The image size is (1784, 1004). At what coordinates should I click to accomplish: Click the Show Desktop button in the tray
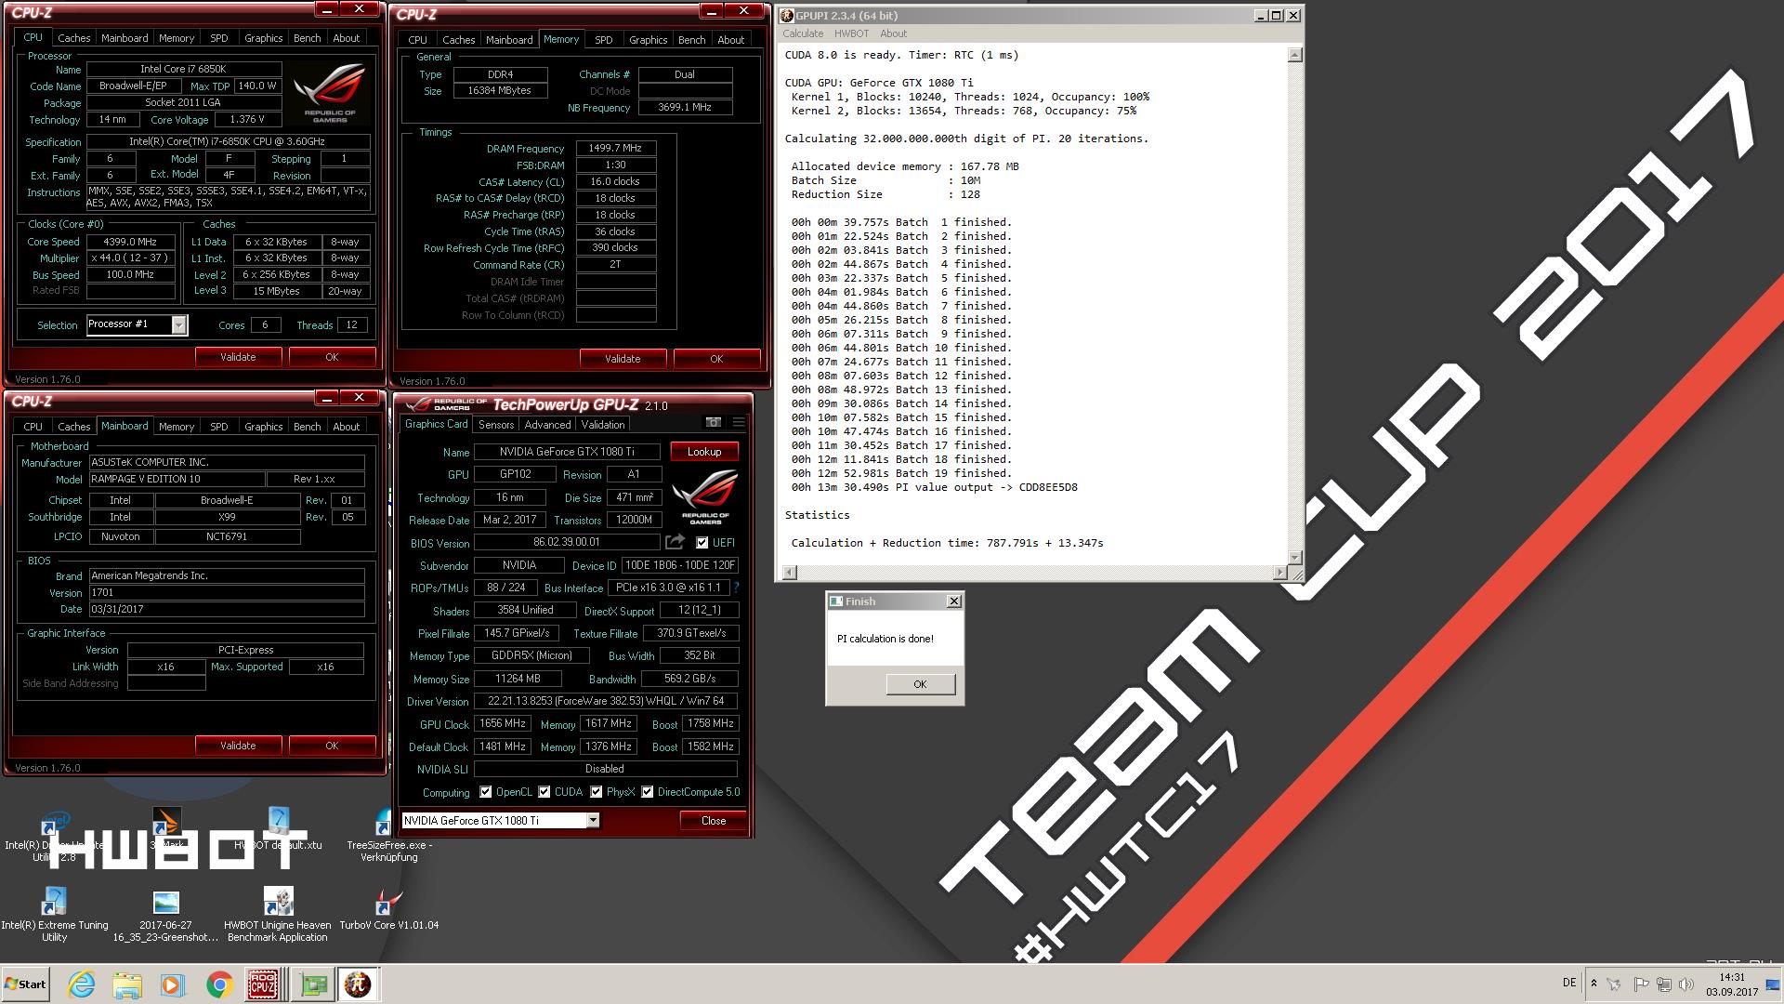point(1773,984)
